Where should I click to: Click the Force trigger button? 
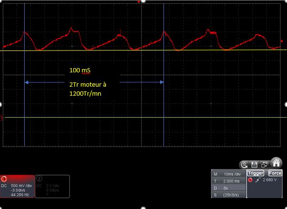[x=275, y=173]
